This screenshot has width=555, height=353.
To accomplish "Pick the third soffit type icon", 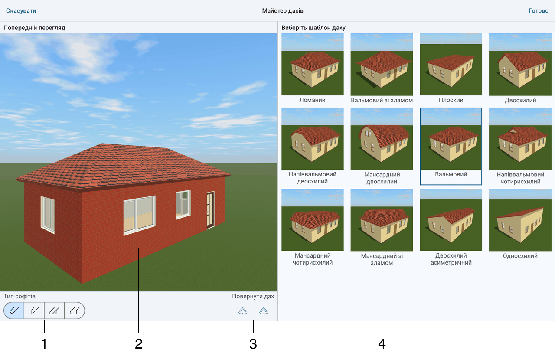I will [54, 311].
